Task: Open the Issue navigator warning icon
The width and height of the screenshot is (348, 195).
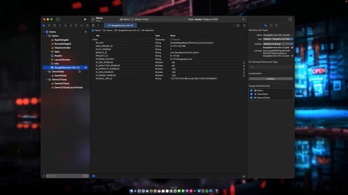Action: pyautogui.click(x=65, y=25)
